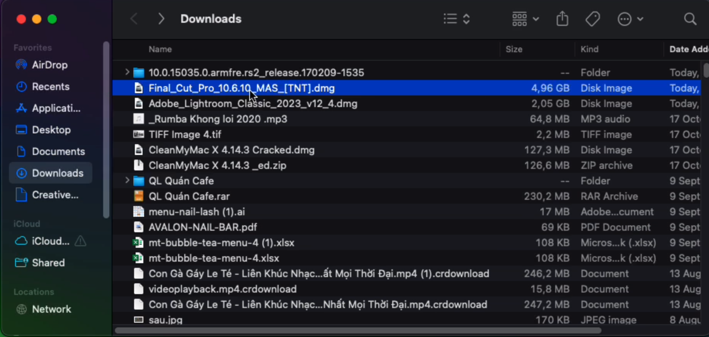The height and width of the screenshot is (337, 709).
Task: Select the AVALON-NAIL-BAR.pdf file name
Action: click(x=203, y=227)
